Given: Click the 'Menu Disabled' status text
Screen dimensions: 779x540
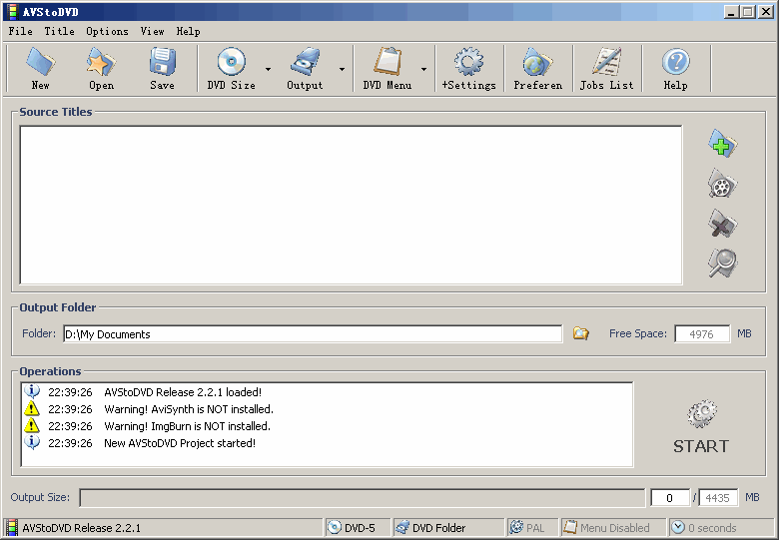Looking at the screenshot, I should tap(614, 528).
